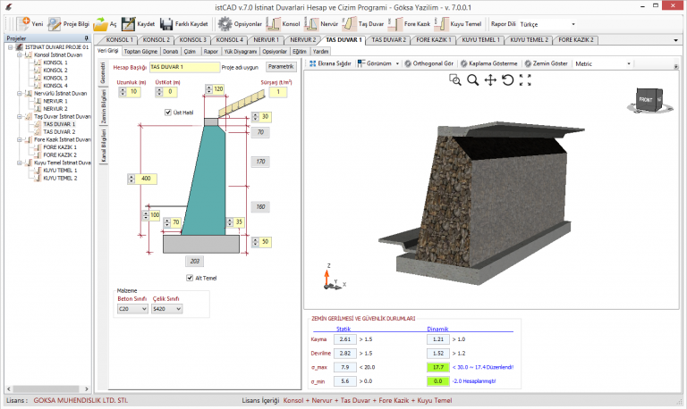Click Kaplama Gösterme option
This screenshot has width=687, height=409.
tap(488, 63)
